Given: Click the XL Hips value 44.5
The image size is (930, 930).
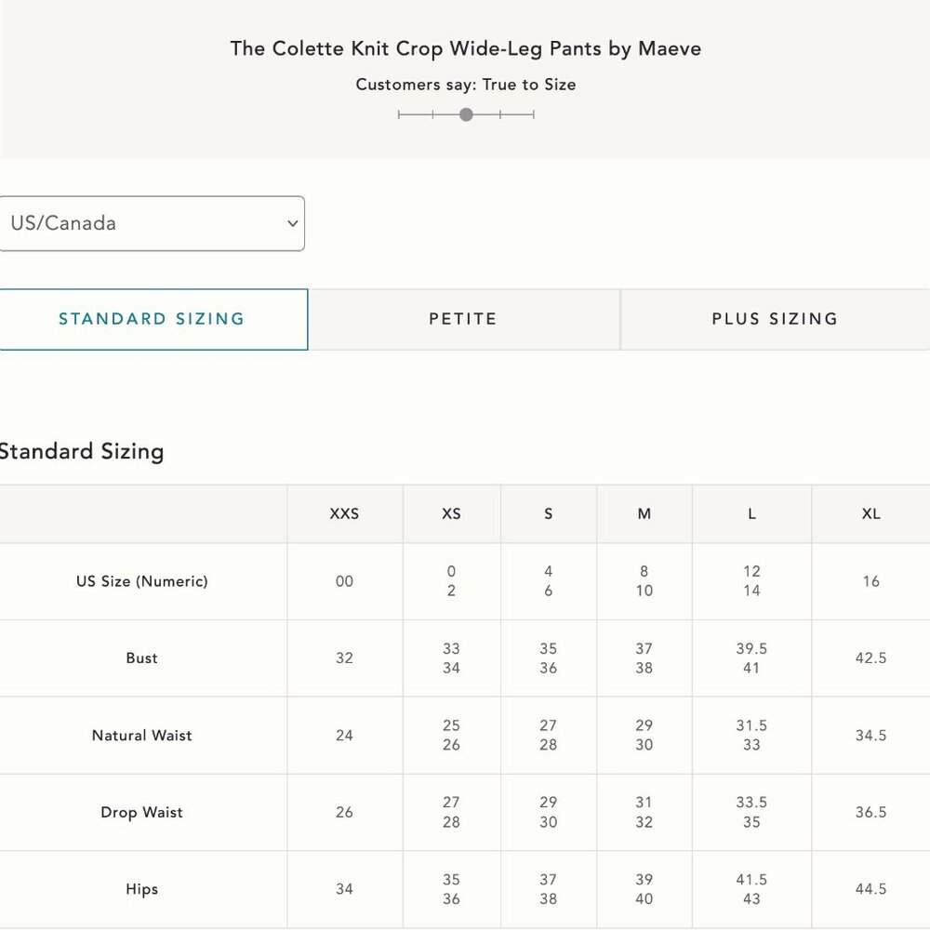Looking at the screenshot, I should coord(870,889).
